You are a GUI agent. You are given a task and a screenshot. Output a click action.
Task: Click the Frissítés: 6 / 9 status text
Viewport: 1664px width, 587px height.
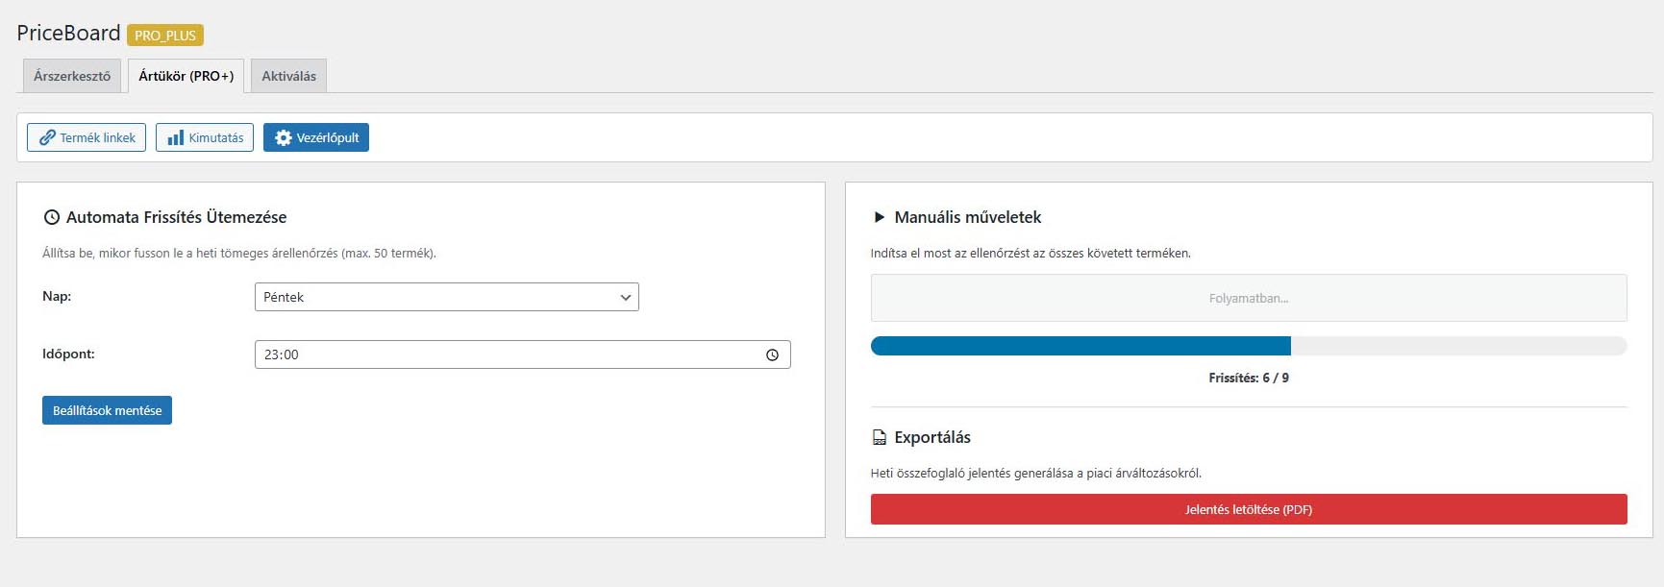click(x=1248, y=378)
